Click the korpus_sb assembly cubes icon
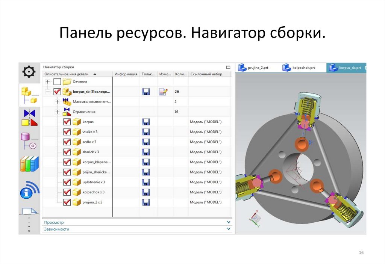 tap(67, 92)
